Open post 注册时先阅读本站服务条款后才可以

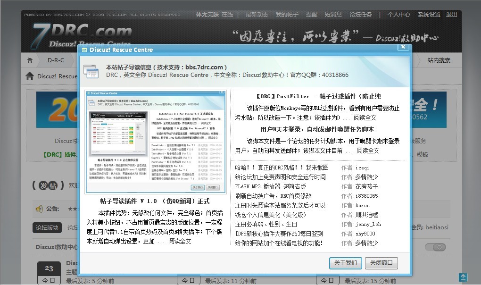(280, 205)
